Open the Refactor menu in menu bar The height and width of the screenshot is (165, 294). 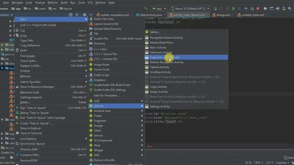[x=53, y=3]
